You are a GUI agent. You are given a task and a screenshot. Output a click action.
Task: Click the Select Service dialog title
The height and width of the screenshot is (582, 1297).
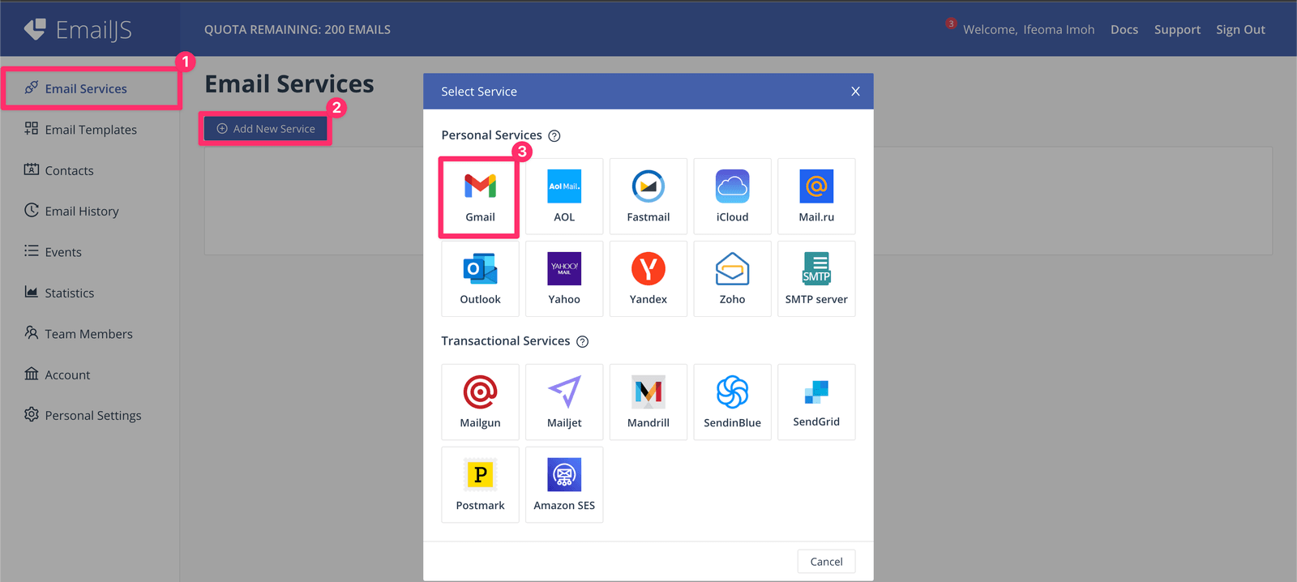coord(479,92)
